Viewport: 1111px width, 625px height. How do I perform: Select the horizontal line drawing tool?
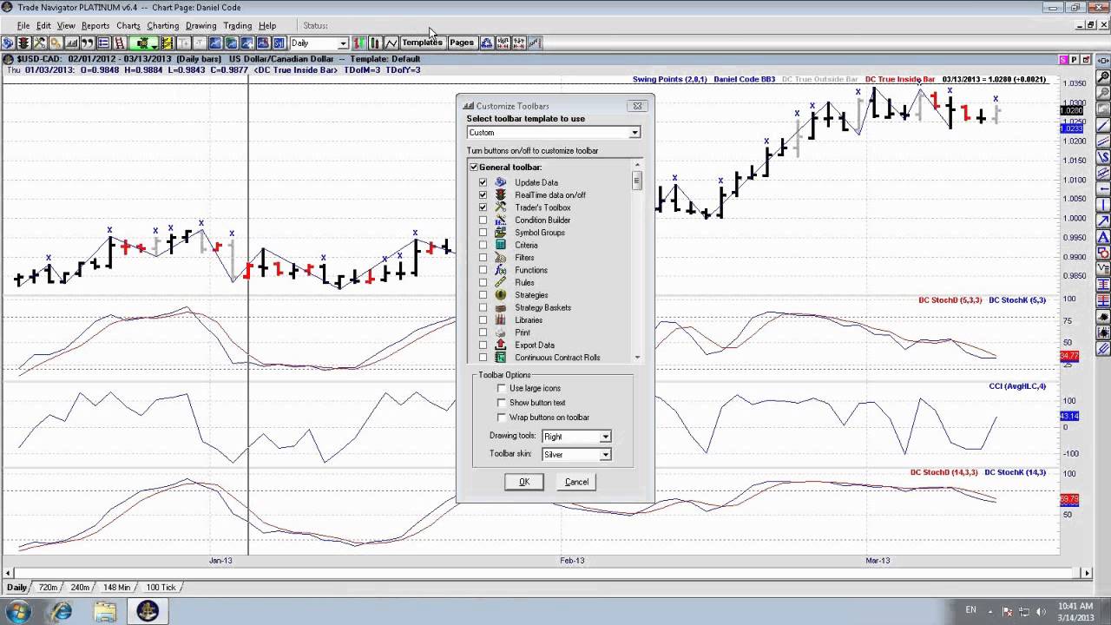1103,187
